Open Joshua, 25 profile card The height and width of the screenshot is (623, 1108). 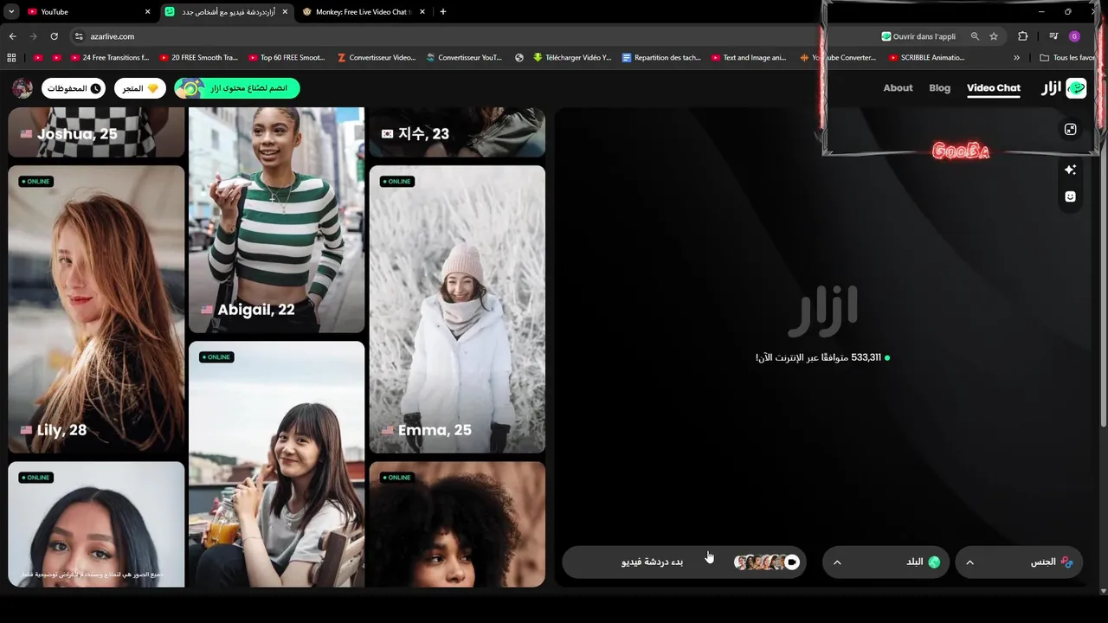point(96,132)
